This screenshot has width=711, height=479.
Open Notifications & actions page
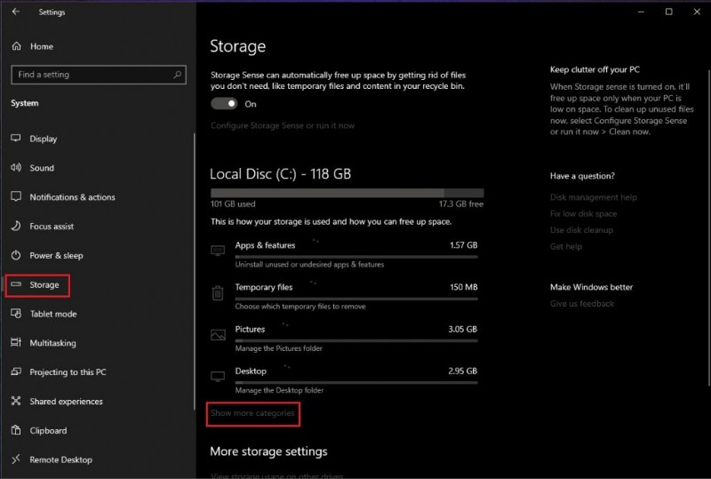point(72,197)
